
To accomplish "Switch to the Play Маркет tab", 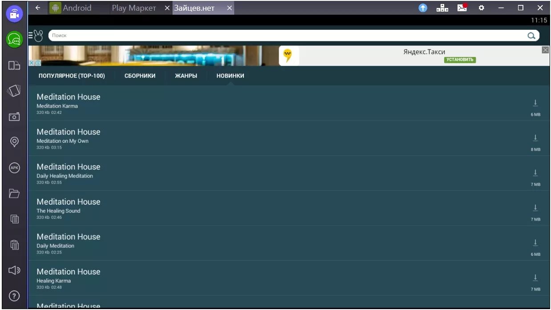I will coord(134,8).
